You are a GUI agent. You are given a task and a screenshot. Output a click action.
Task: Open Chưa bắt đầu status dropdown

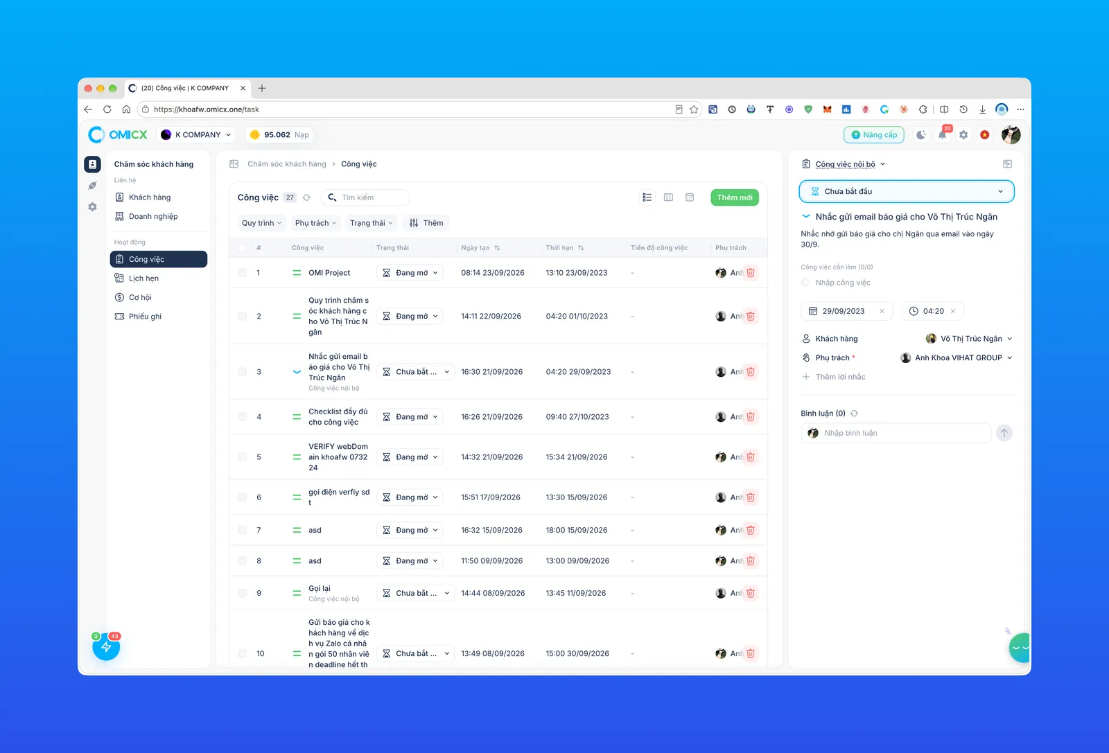tap(907, 191)
